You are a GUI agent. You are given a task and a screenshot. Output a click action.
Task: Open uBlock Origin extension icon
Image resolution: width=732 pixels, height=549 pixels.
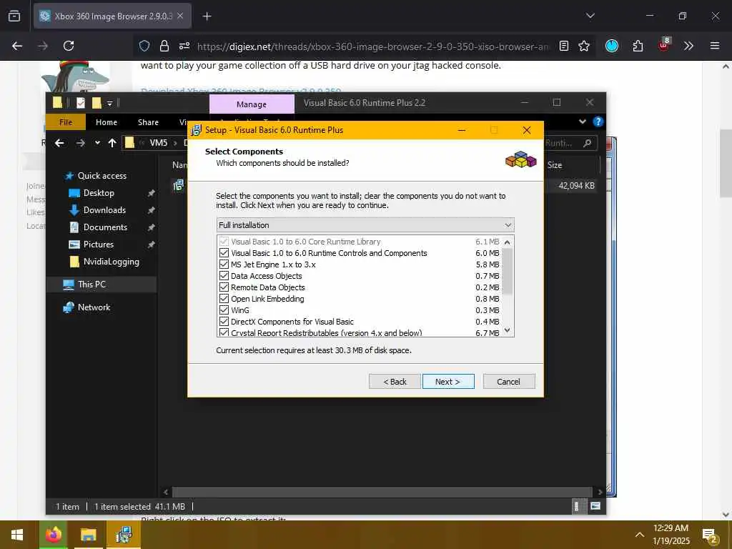pos(664,45)
